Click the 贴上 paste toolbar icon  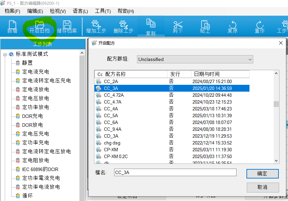tap(205, 27)
